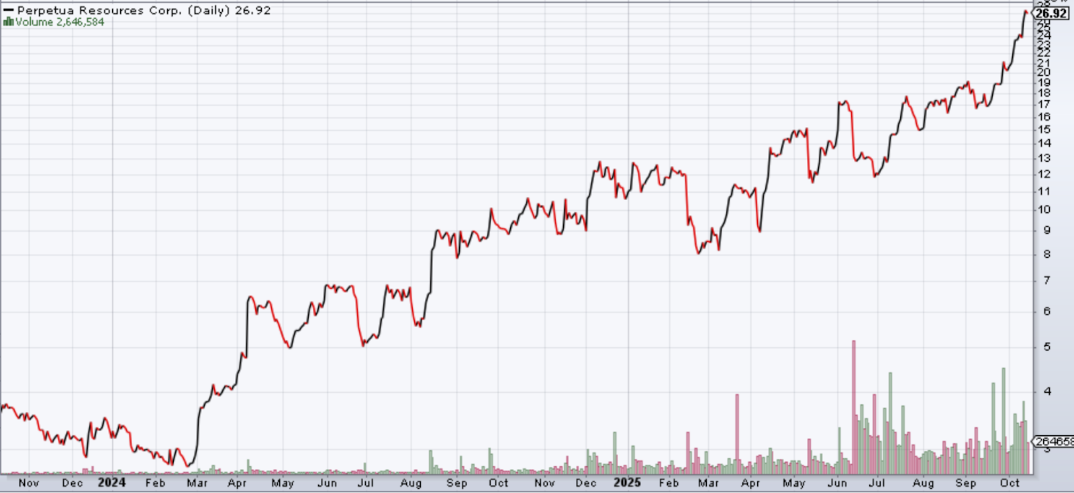Image resolution: width=1074 pixels, height=493 pixels.
Task: Click the 5 label on price axis
Action: tap(1046, 347)
